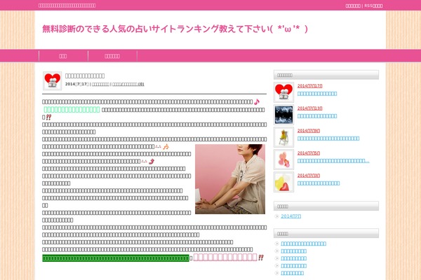Select the shorter label in the pink navigation bar
The height and width of the screenshot is (280, 421).
click(x=63, y=56)
